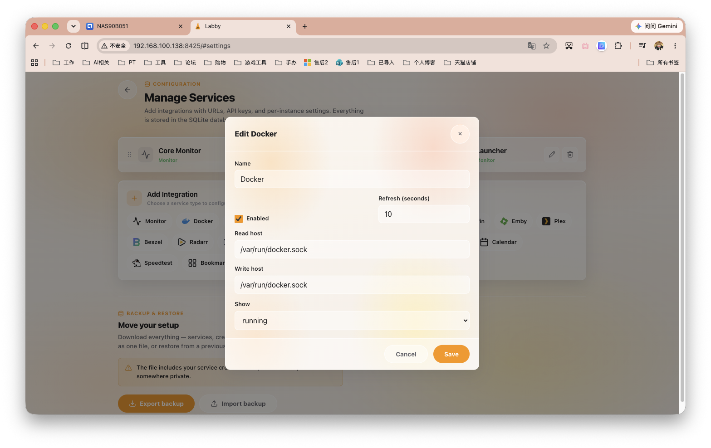Expand the tab search dropdown arrow
Viewport: 711px width, 448px height.
click(74, 26)
